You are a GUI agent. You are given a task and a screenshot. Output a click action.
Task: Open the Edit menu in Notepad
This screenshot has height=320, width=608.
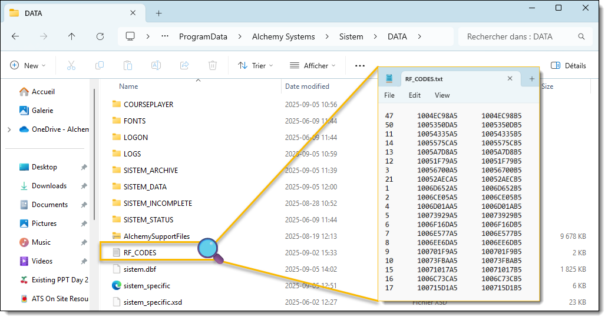tap(415, 95)
